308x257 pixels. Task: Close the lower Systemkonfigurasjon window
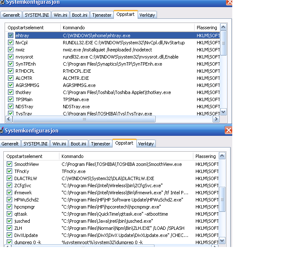[x=228, y=131]
